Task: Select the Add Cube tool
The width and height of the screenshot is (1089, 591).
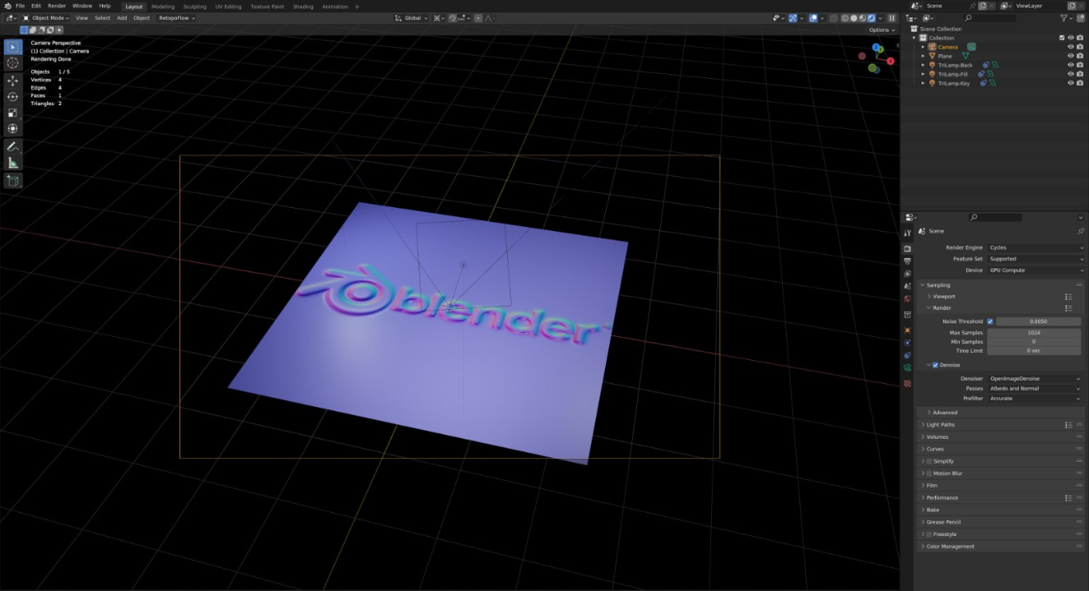Action: tap(13, 181)
